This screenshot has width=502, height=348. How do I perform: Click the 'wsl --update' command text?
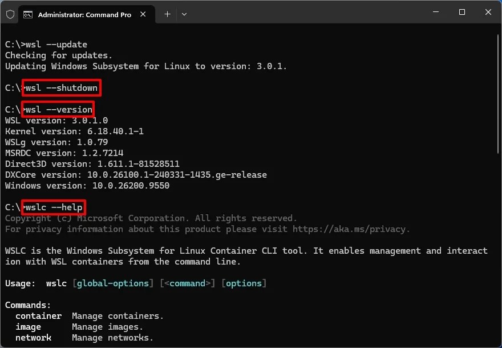[56, 44]
